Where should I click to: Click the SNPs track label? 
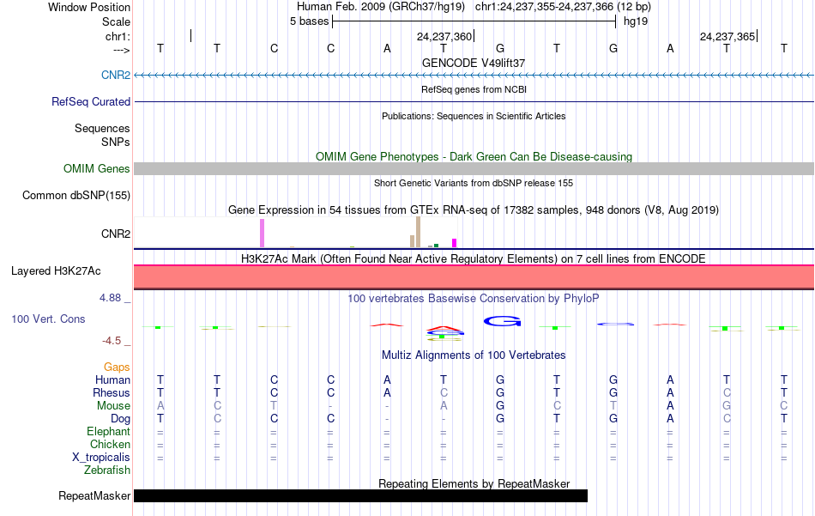[x=116, y=142]
